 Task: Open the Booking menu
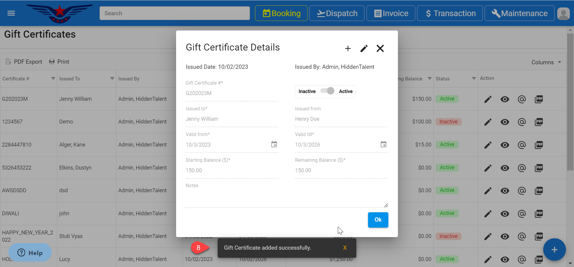pos(281,13)
